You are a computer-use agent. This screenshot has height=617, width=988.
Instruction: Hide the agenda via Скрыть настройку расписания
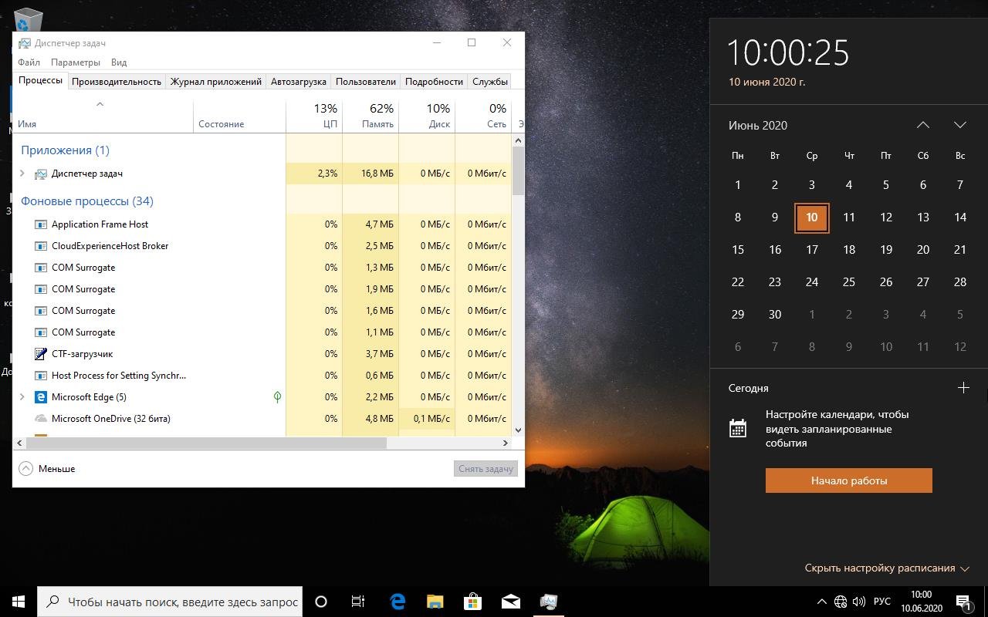tap(886, 568)
